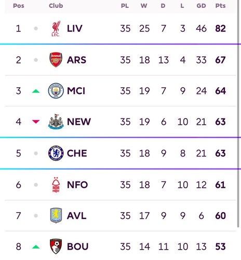Open the NFO team name link
This screenshot has height=260, width=241.
coord(77,185)
